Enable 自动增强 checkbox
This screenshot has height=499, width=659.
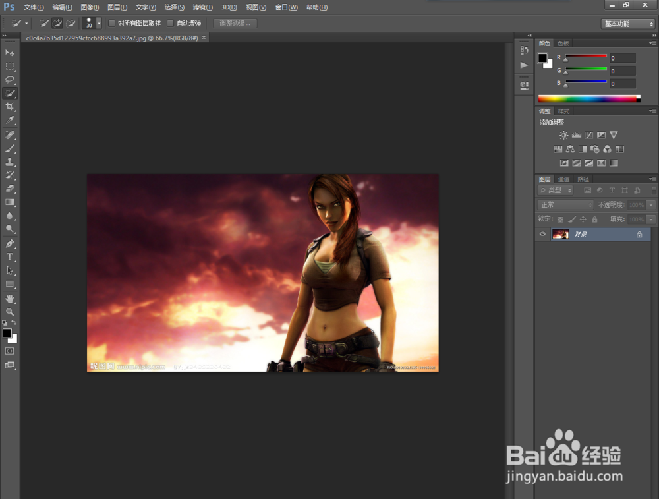(171, 23)
